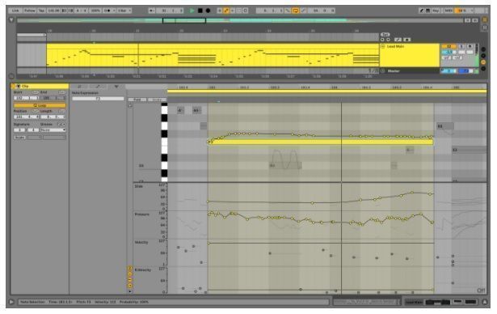Open the 1 Bar quantization dropdown
497x314 pixels.
coord(124,11)
